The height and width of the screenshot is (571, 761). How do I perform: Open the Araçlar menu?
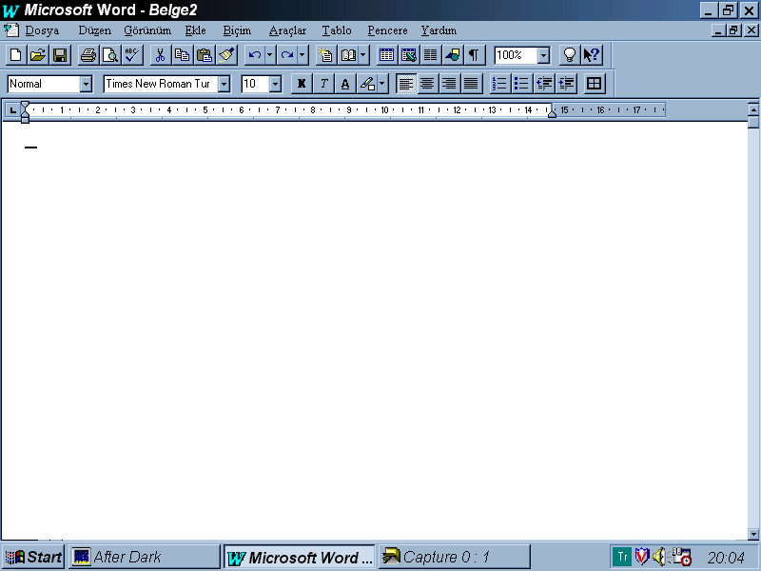288,30
